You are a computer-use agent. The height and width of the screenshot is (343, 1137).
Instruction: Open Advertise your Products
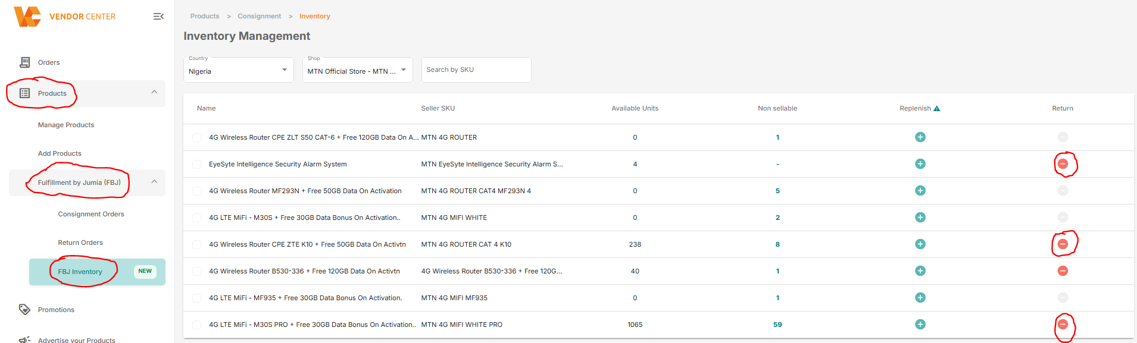coord(77,340)
